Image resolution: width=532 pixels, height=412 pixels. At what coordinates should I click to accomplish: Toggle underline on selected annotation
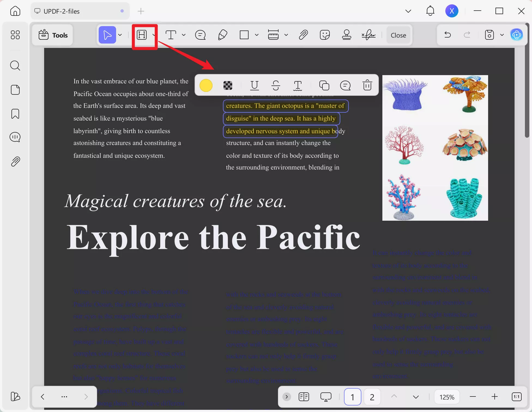click(x=254, y=85)
